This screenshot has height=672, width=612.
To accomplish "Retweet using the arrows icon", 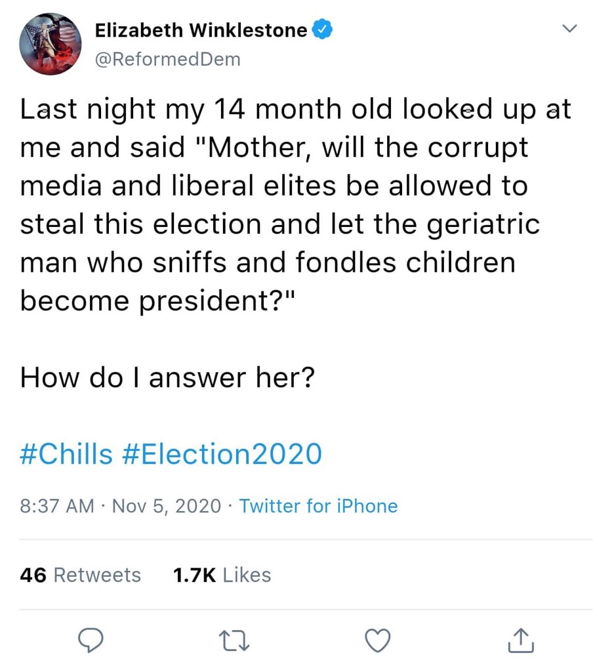I will (x=235, y=640).
